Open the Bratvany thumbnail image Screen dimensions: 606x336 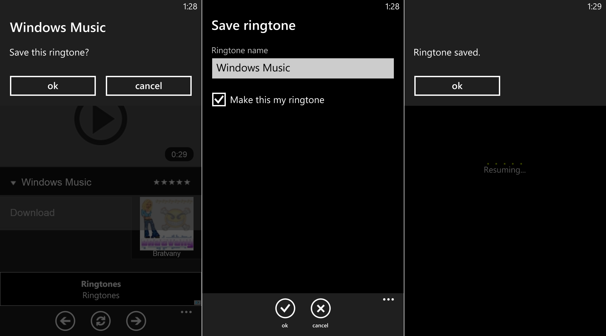pos(167,224)
